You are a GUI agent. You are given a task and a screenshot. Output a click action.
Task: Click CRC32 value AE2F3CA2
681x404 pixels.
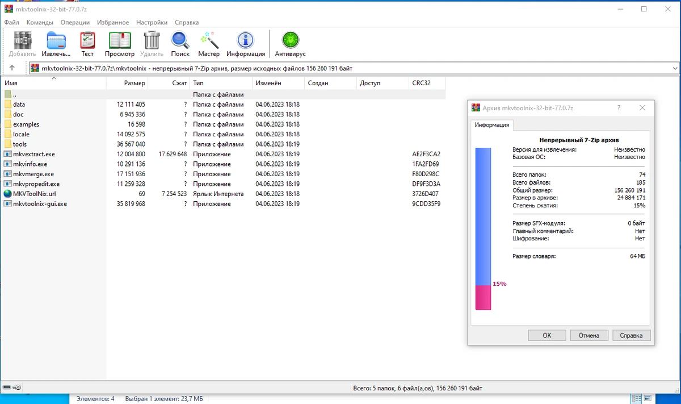427,154
